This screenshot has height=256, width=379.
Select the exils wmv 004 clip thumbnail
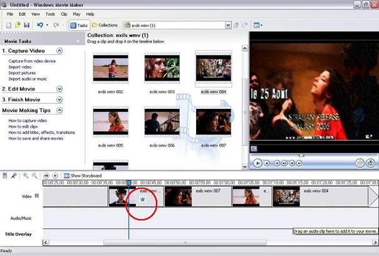(x=214, y=68)
